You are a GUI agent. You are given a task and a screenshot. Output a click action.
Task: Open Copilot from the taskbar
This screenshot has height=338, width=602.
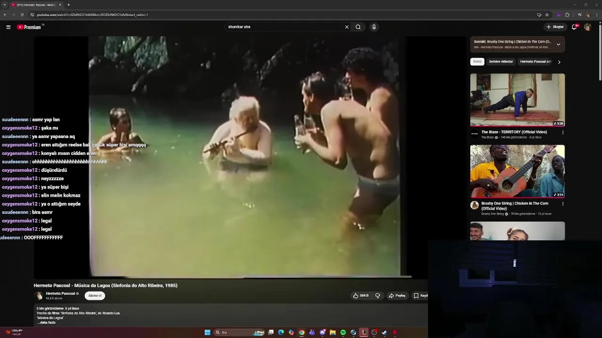tap(291, 332)
